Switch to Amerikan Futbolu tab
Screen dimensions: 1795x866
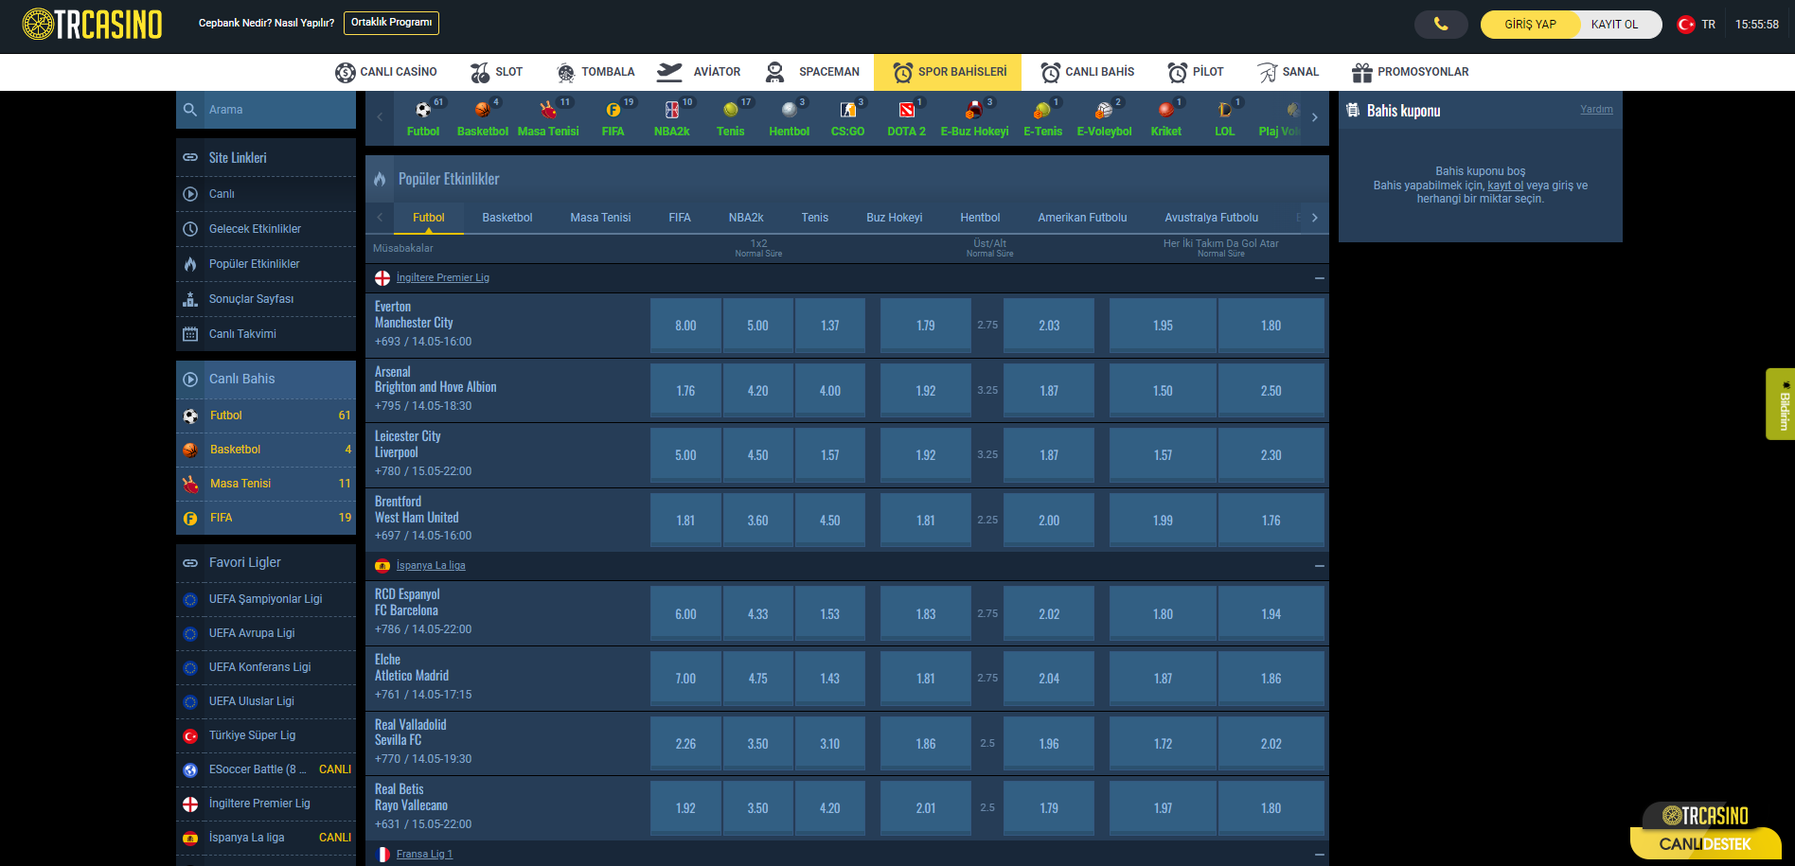coord(1082,218)
